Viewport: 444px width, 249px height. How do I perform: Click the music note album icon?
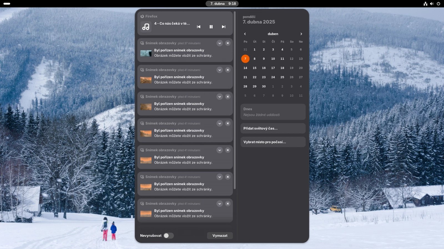point(146,27)
